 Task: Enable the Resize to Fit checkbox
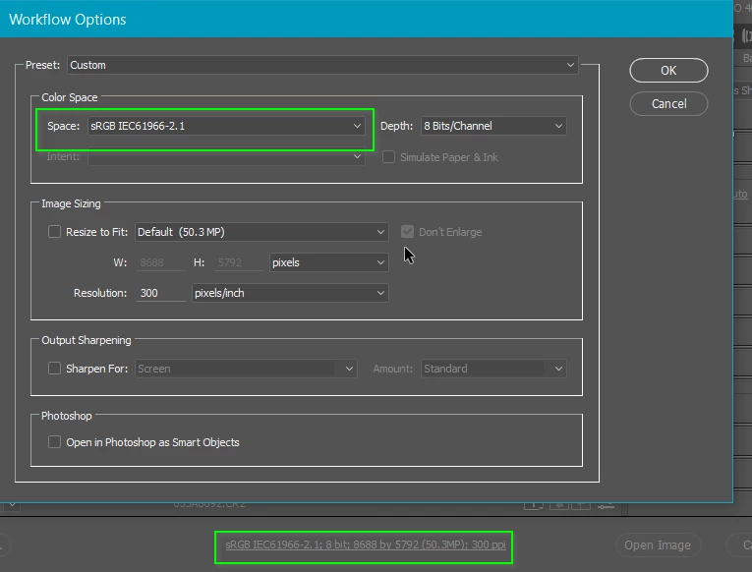[x=54, y=232]
